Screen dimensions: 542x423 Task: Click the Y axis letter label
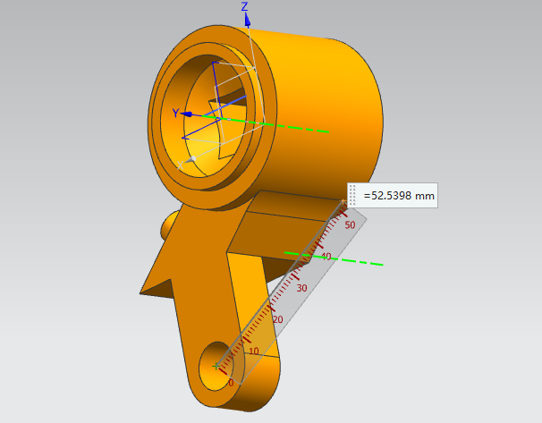tap(176, 113)
